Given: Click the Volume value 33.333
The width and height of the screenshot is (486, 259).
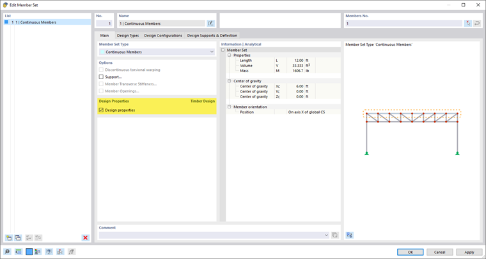Looking at the screenshot, I should (297, 66).
